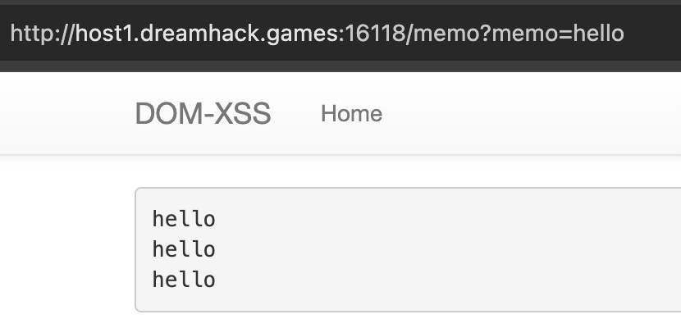
Task: Click the http:// scheme at the URL start
Action: click(x=42, y=34)
